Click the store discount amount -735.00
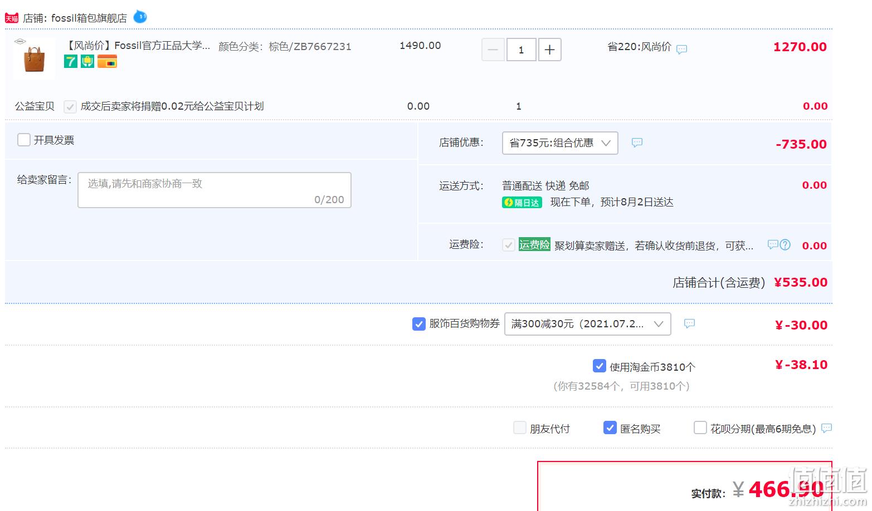Image resolution: width=872 pixels, height=511 pixels. [x=801, y=144]
